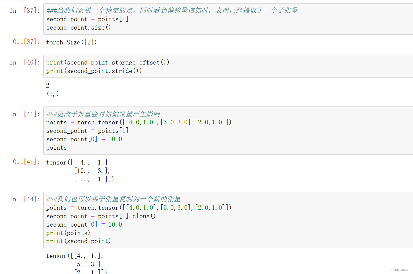
Task: Click the stride() print line
Action: [93, 71]
